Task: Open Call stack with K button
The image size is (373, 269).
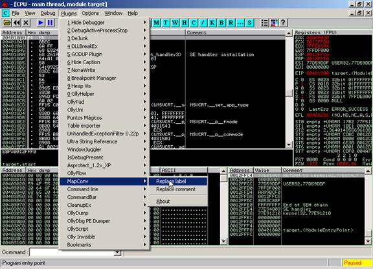Action: 212,23
